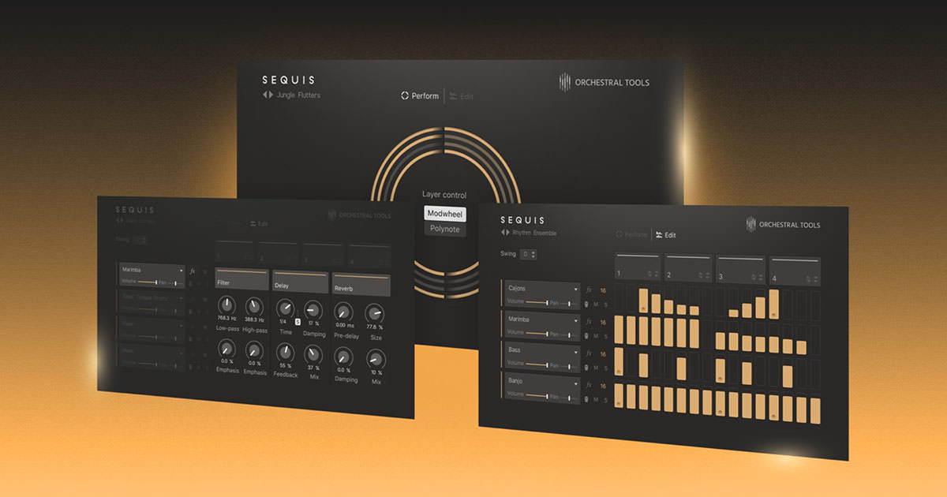Click the 77.8 % reverb size value
947x497 pixels.
[375, 327]
